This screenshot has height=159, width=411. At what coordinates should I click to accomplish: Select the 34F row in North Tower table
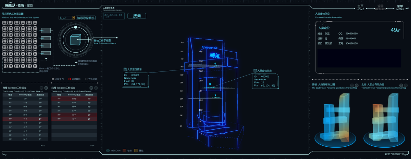[74, 99]
